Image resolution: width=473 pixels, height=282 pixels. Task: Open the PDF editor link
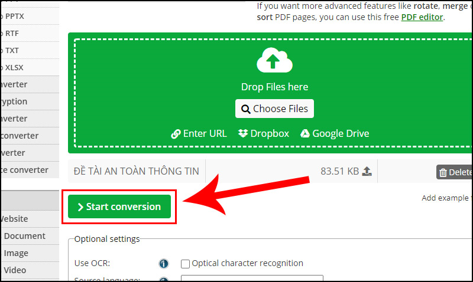point(422,17)
